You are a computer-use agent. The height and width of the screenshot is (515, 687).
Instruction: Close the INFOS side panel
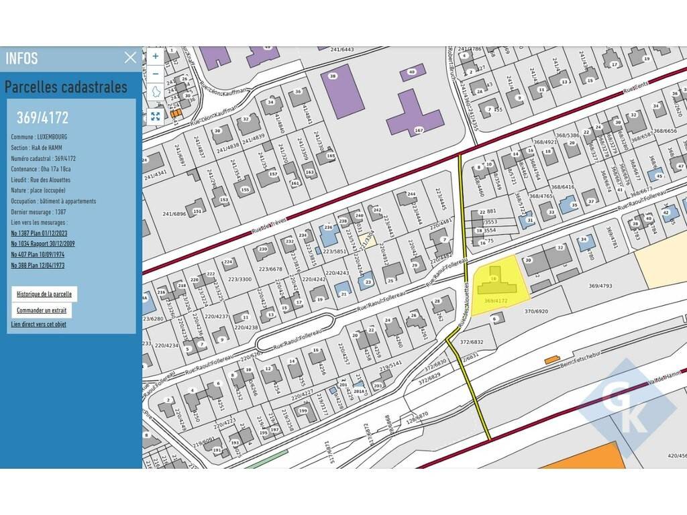(x=130, y=58)
